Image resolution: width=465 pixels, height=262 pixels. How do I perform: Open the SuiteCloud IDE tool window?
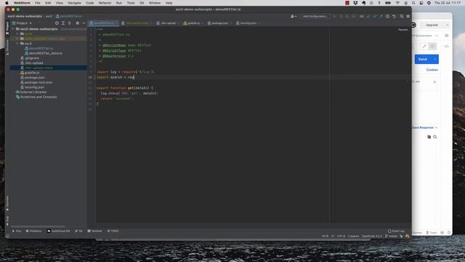(58, 231)
